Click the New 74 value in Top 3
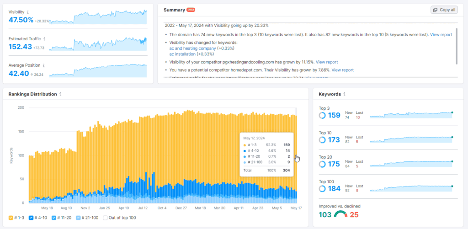This screenshot has height=229, width=468. click(347, 117)
